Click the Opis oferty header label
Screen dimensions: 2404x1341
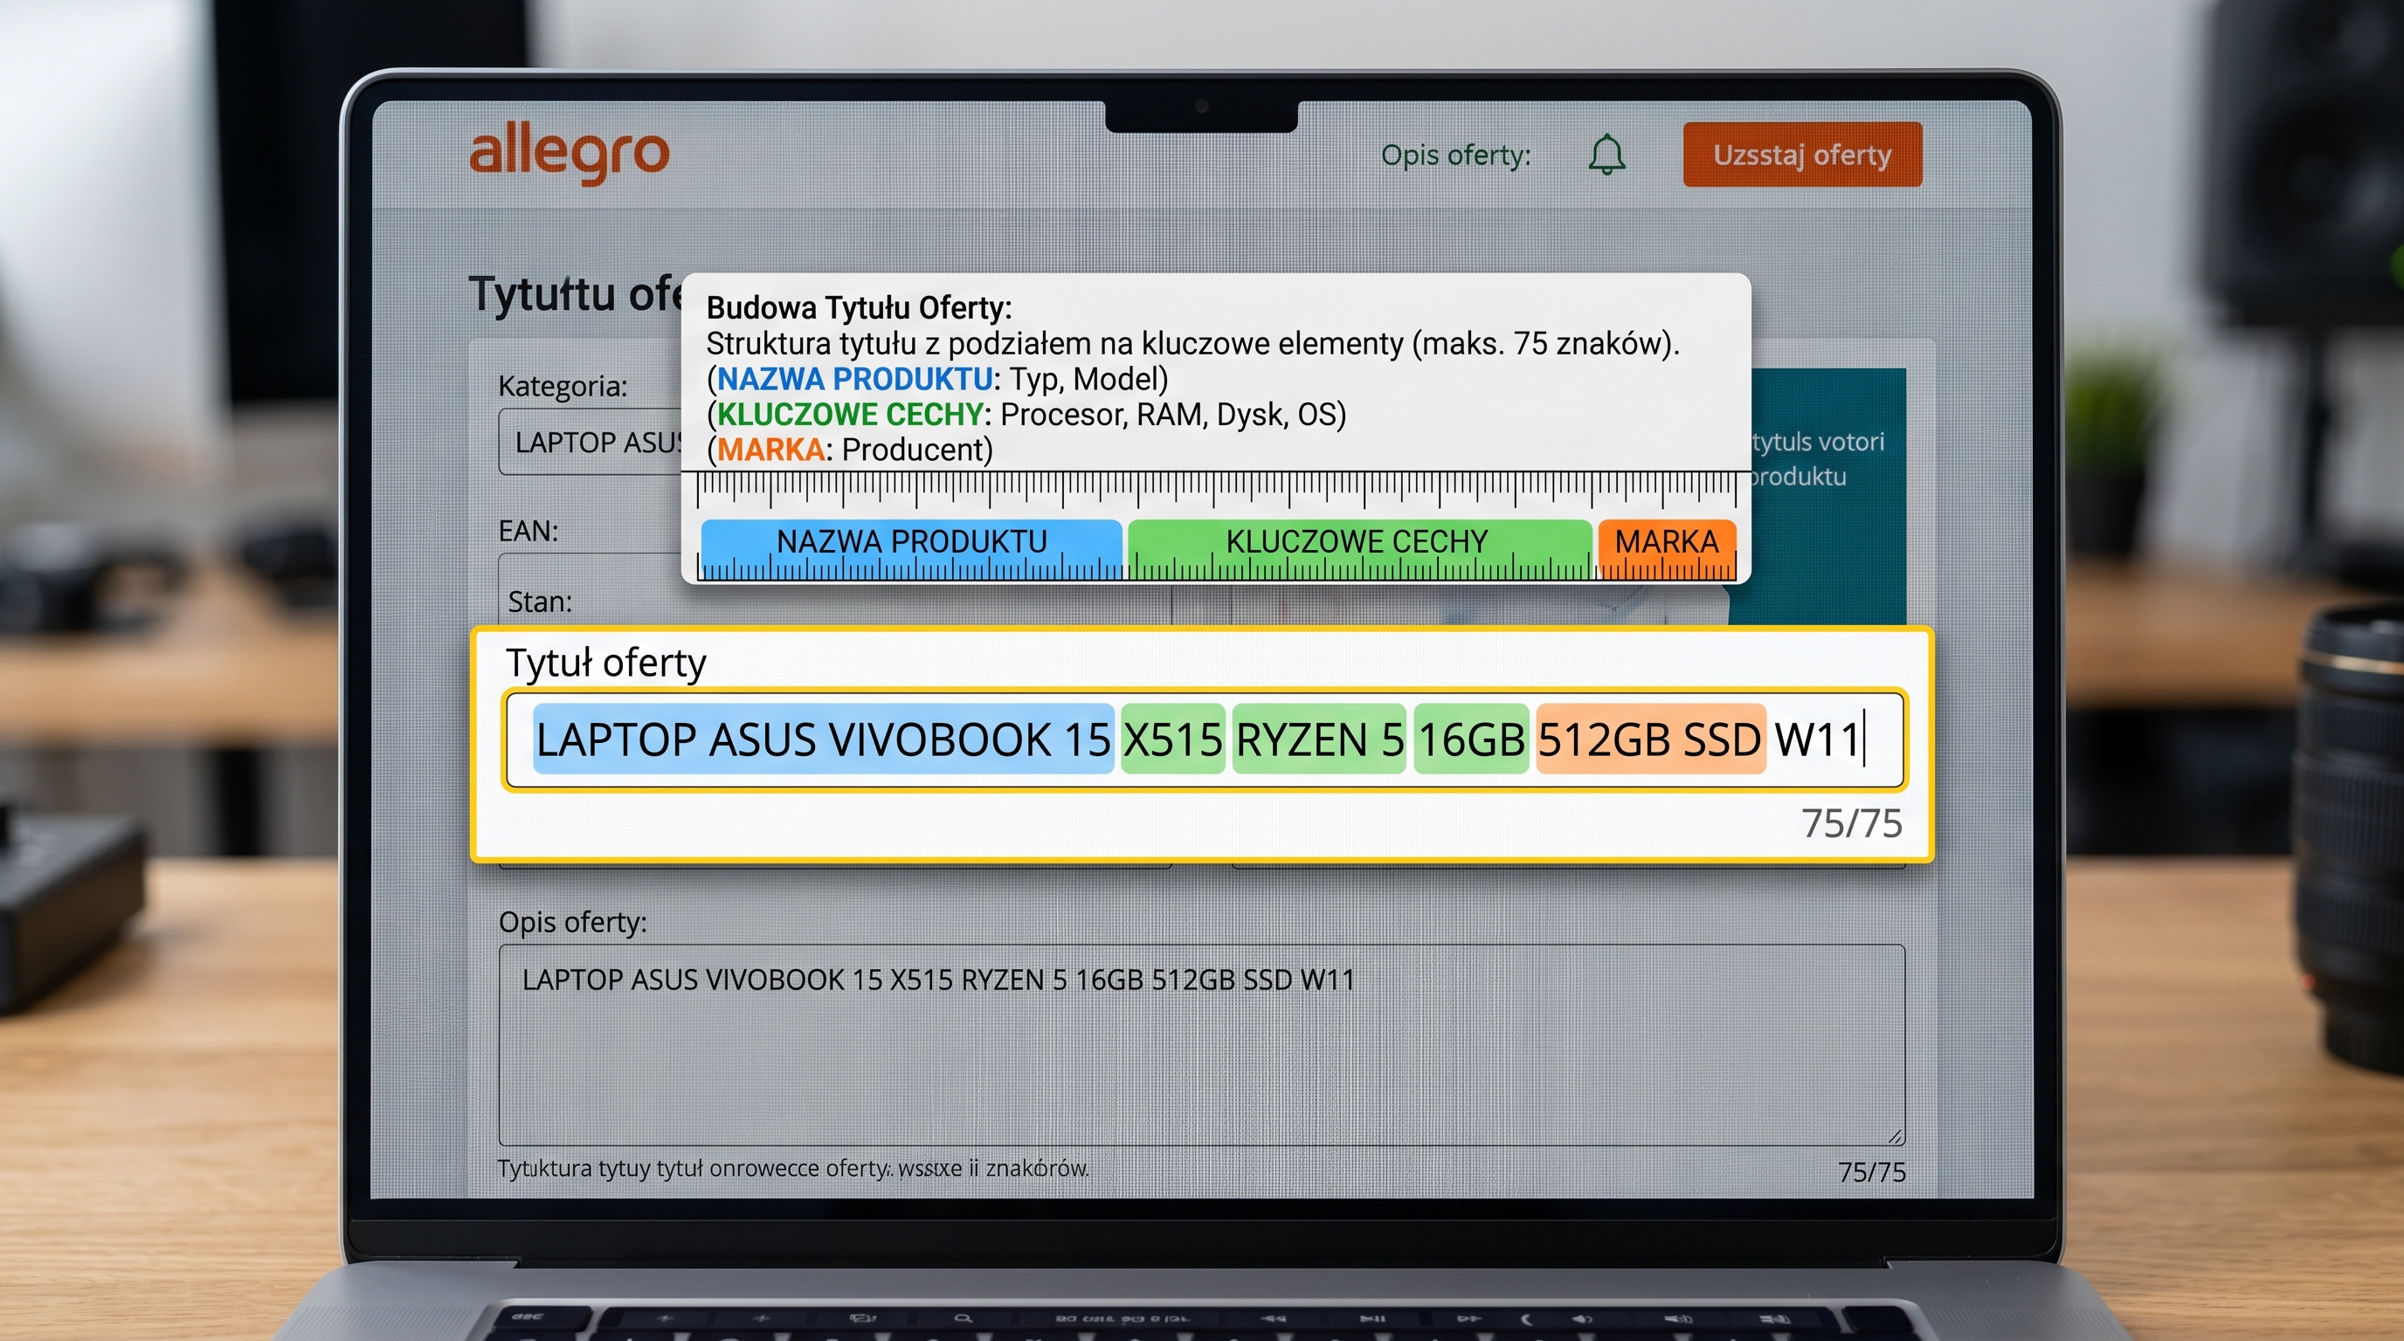(x=1455, y=155)
